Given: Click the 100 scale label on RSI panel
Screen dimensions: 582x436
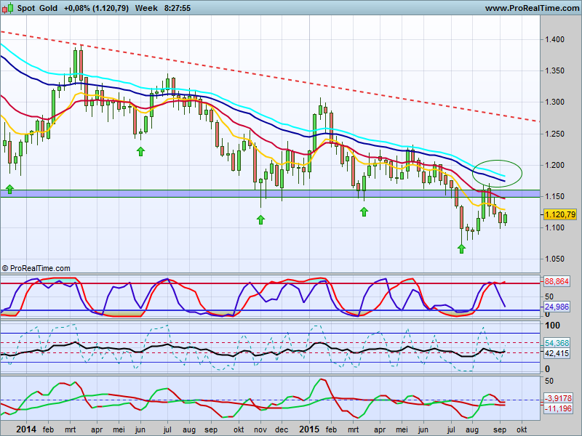Looking at the screenshot, I should click(552, 326).
